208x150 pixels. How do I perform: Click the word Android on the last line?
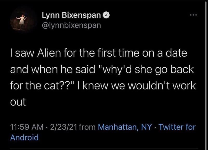[24, 137]
